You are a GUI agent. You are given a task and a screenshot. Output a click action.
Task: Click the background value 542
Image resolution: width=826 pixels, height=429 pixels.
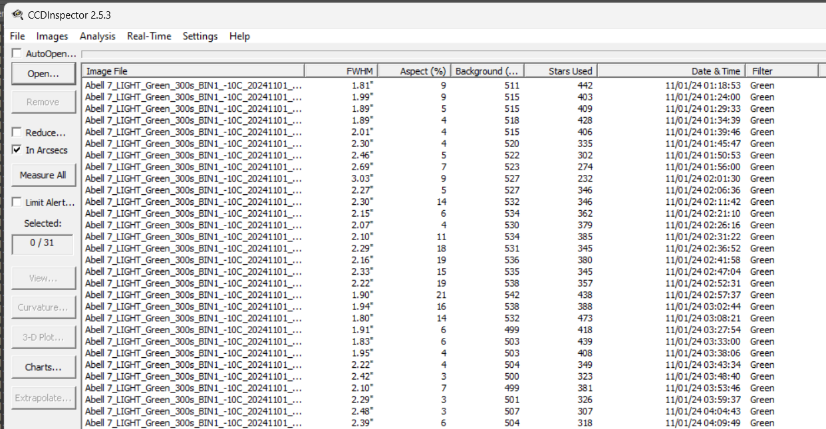511,295
